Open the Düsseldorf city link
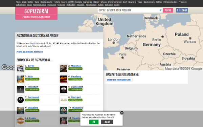The width and height of the screenshot is (203, 127). [77, 87]
